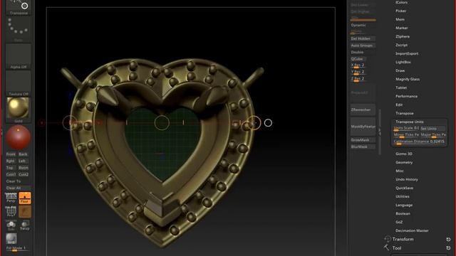Switch view to Front
The height and width of the screenshot is (256, 456).
pyautogui.click(x=11, y=154)
